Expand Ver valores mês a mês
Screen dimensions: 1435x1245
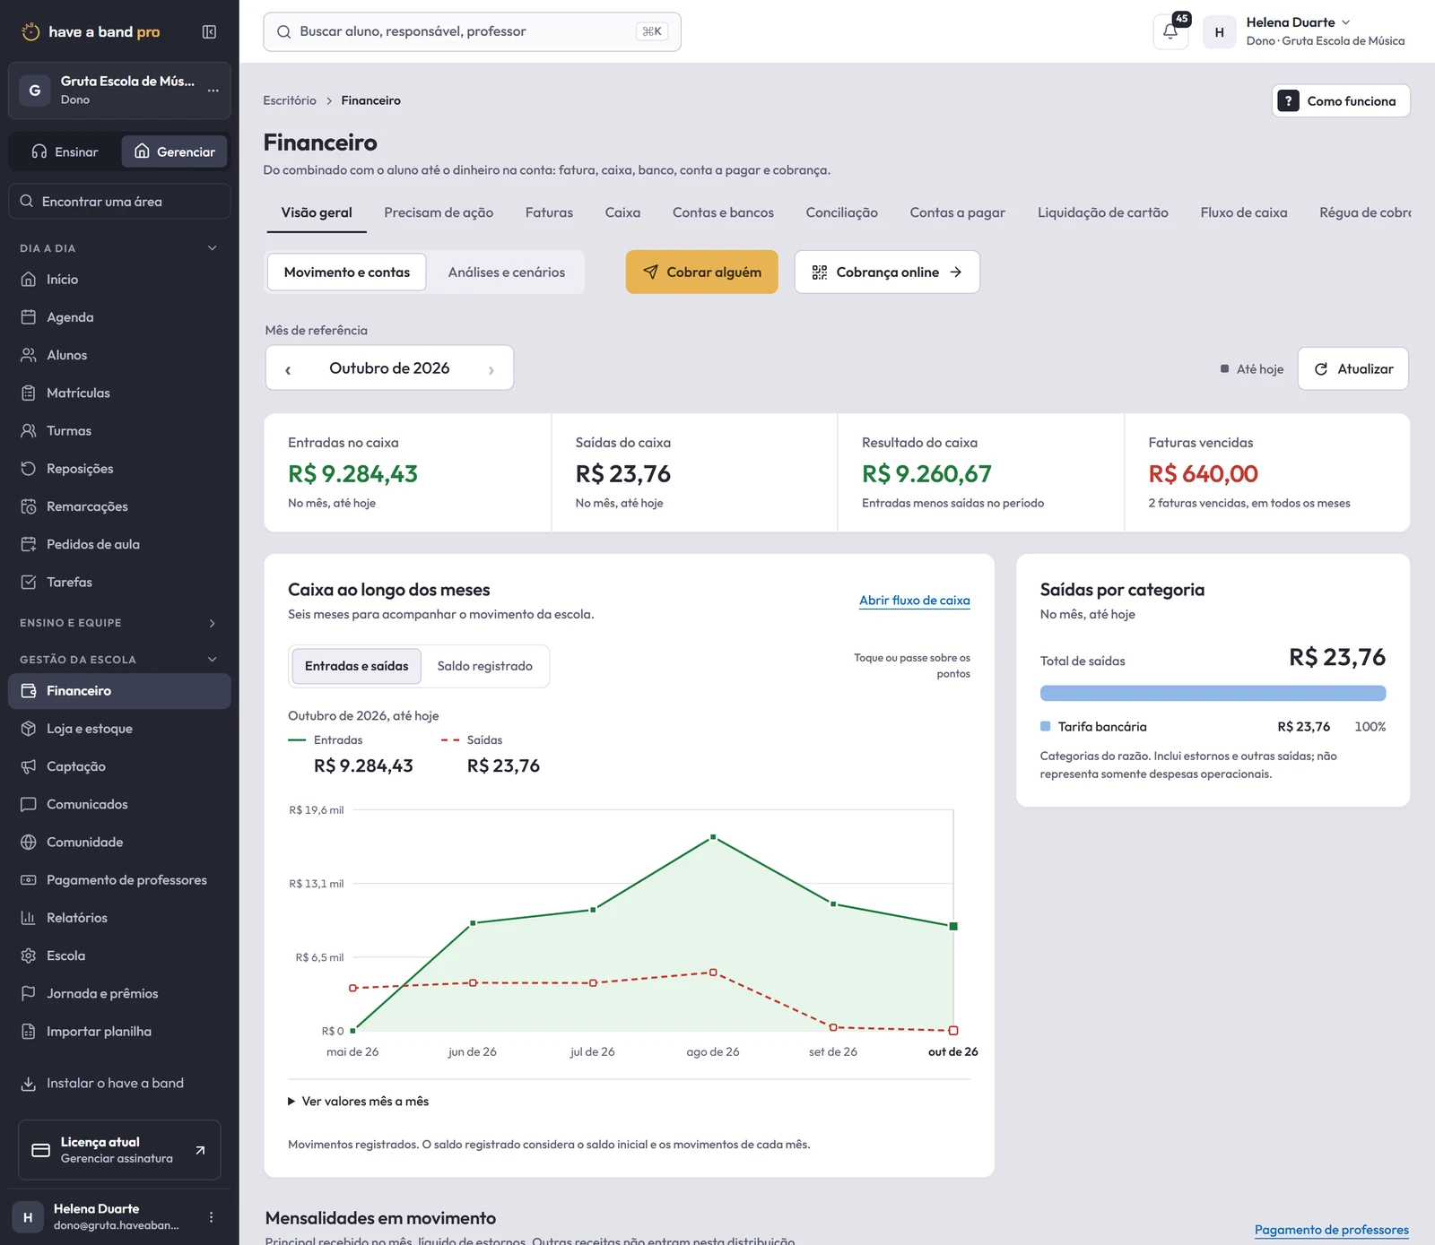(x=359, y=1102)
